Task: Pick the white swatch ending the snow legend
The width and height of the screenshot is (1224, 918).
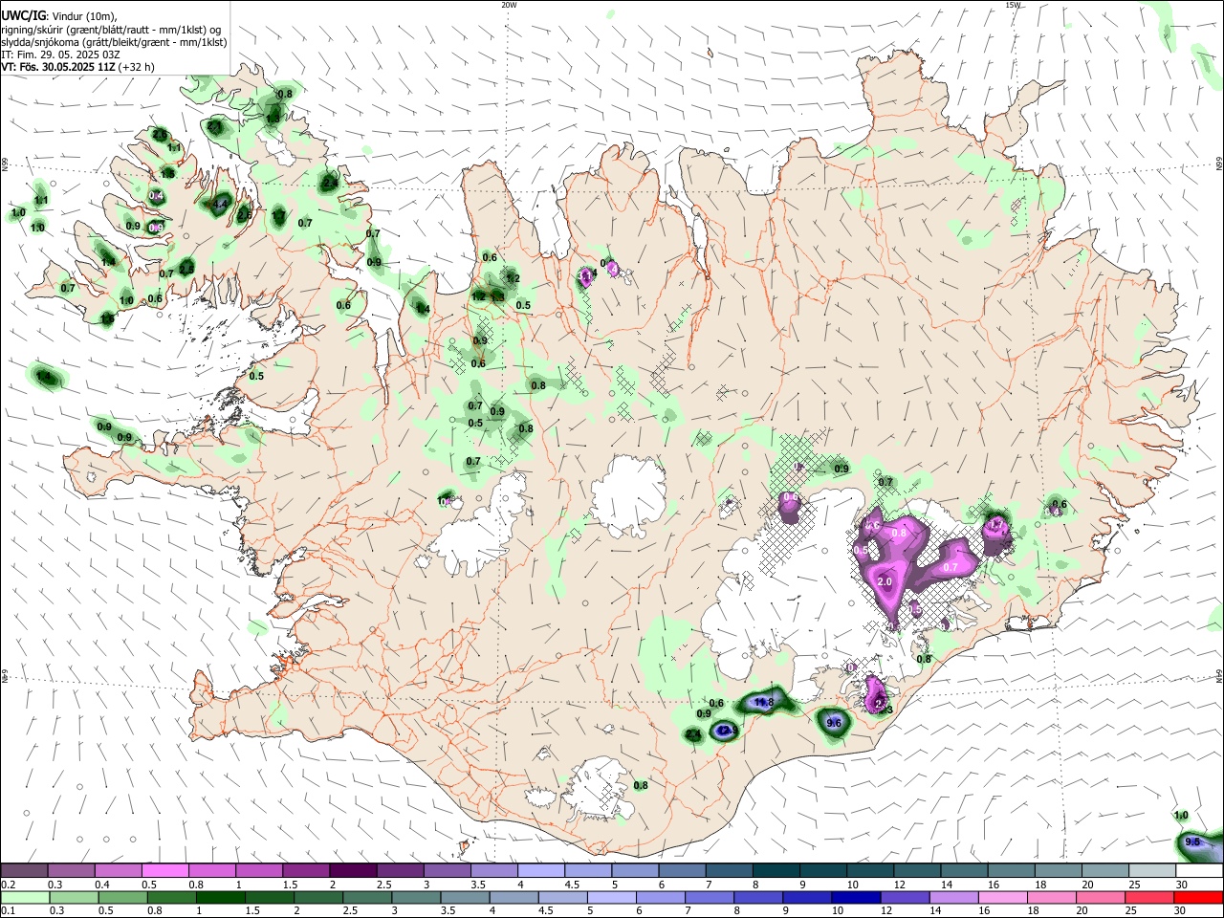Action: (1199, 871)
